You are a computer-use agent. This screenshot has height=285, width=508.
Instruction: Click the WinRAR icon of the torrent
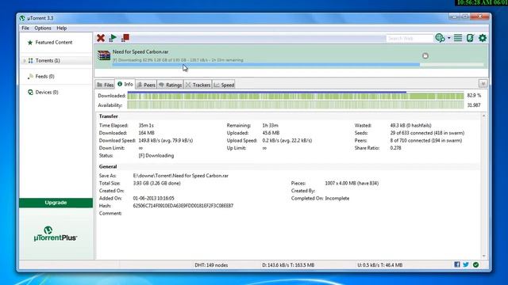(104, 55)
